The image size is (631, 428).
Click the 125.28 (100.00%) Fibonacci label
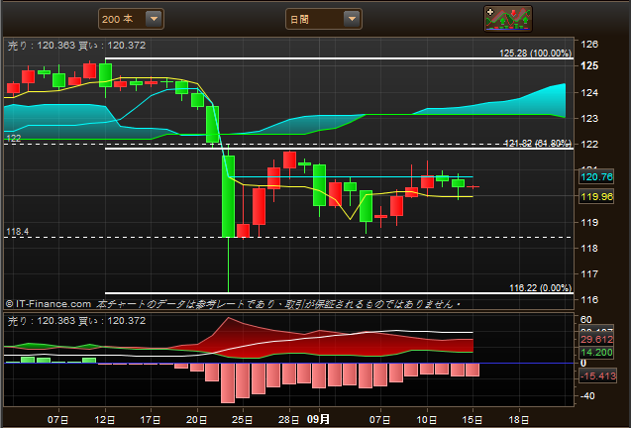(535, 53)
